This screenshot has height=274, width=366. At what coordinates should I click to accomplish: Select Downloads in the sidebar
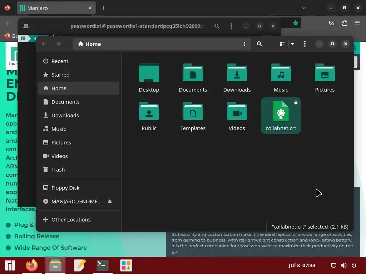point(79,115)
